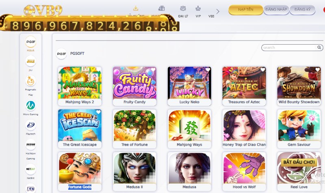Image resolution: width=325 pixels, height=193 pixels.
Task: Open the PGSoft provider in the sidebar
Action: coord(31,42)
